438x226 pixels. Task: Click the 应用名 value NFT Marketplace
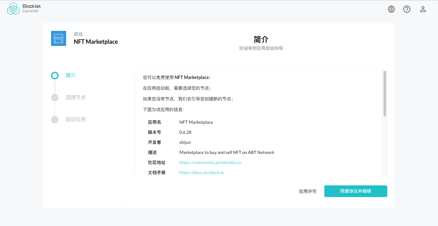pyautogui.click(x=196, y=122)
